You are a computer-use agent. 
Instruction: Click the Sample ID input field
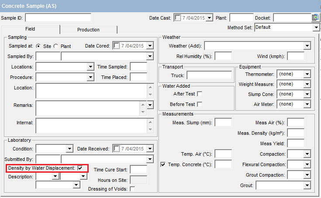[58, 17]
